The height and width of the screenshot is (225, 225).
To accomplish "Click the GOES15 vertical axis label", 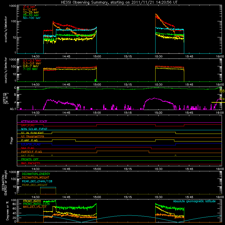I will tap(6, 98).
